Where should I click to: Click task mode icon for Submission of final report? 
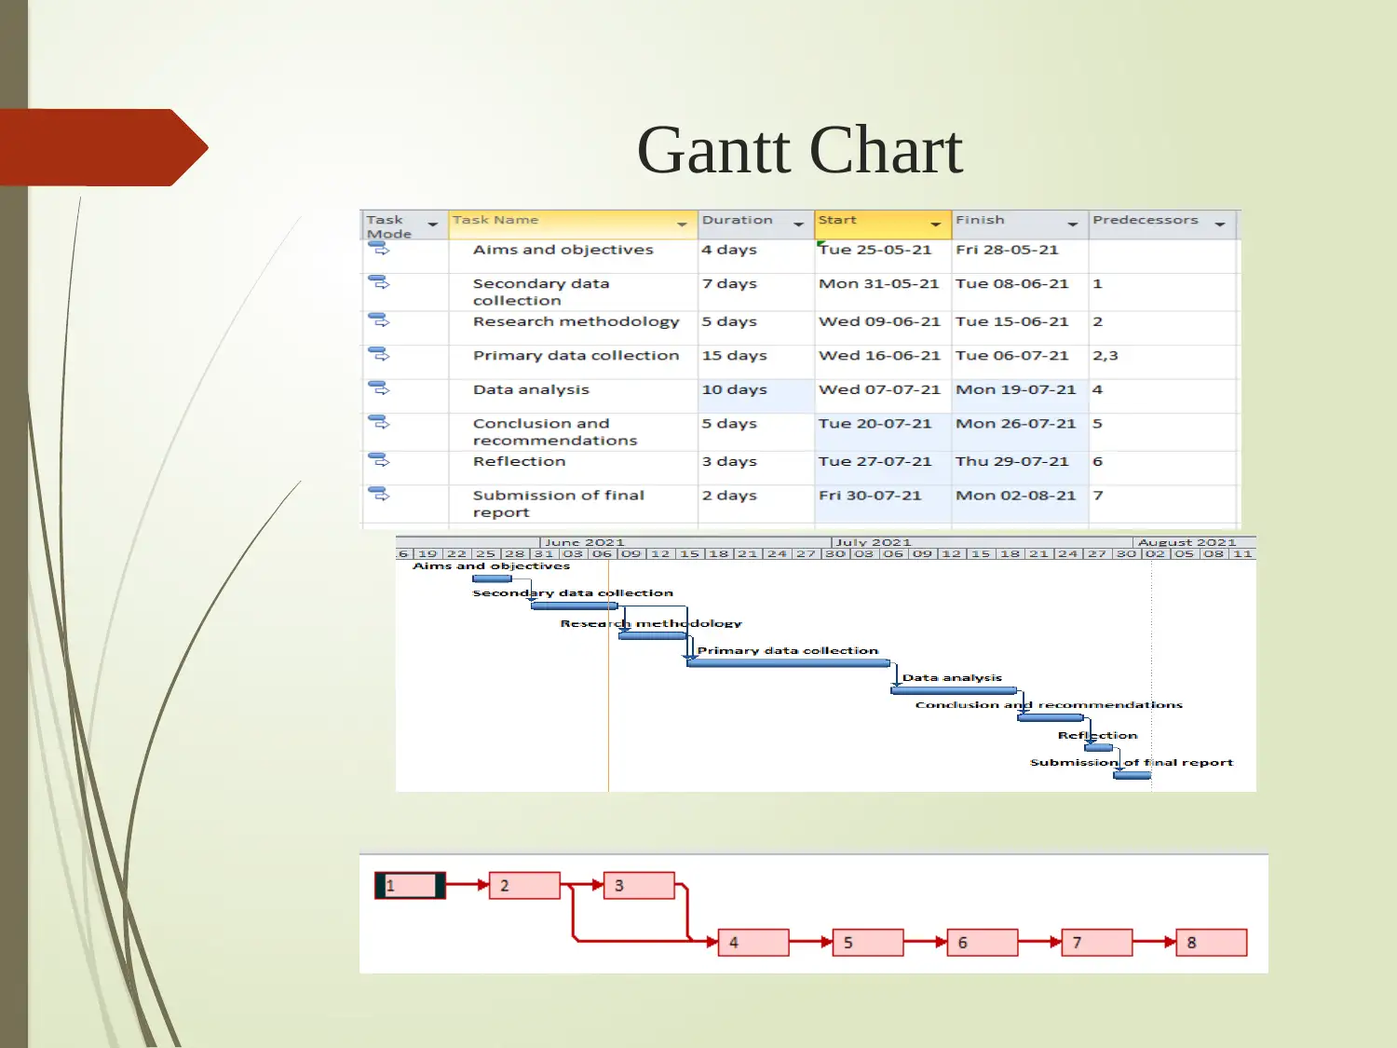(x=379, y=494)
